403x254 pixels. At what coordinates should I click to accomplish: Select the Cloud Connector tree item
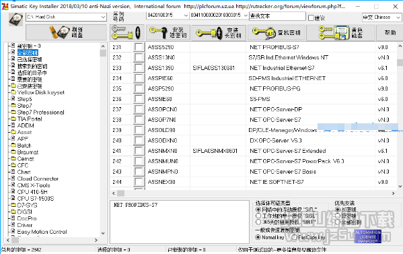coord(38,179)
